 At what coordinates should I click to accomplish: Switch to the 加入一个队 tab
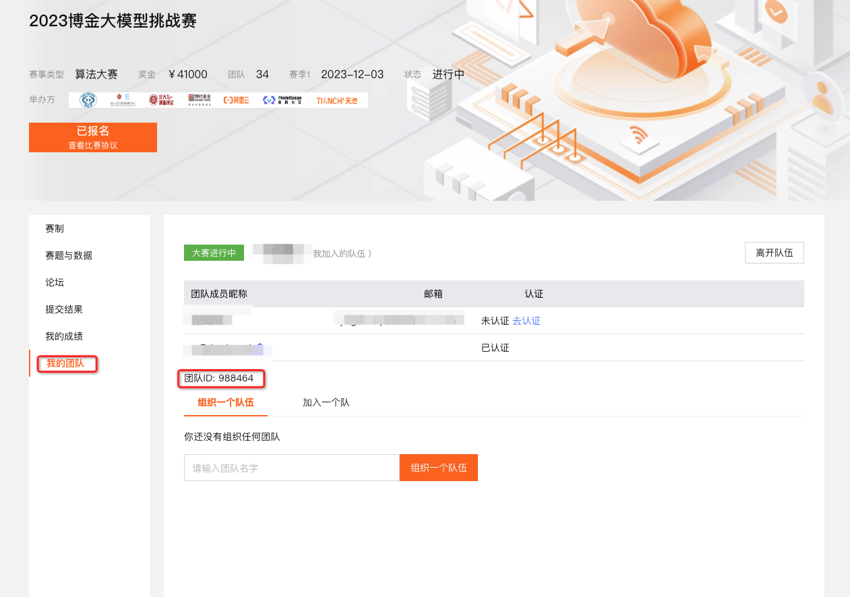(x=326, y=402)
